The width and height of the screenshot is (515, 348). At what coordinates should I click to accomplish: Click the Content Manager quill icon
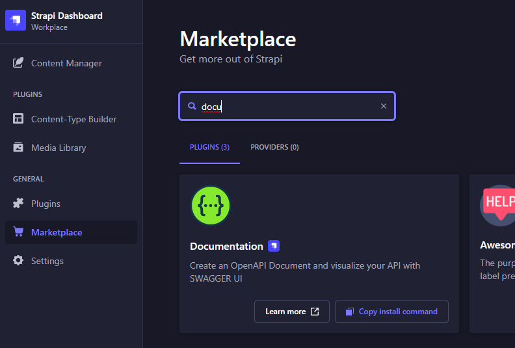click(18, 62)
